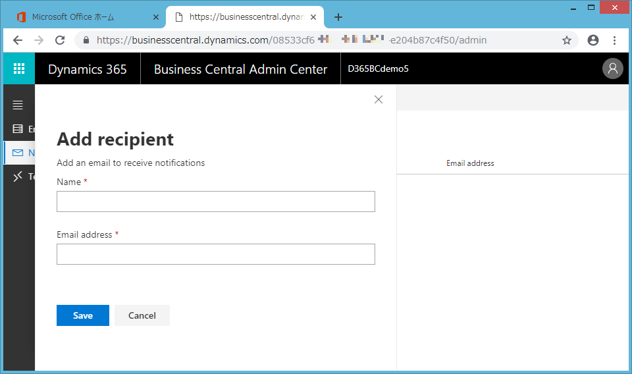Close the businesscentral tab
This screenshot has width=632, height=374.
313,17
